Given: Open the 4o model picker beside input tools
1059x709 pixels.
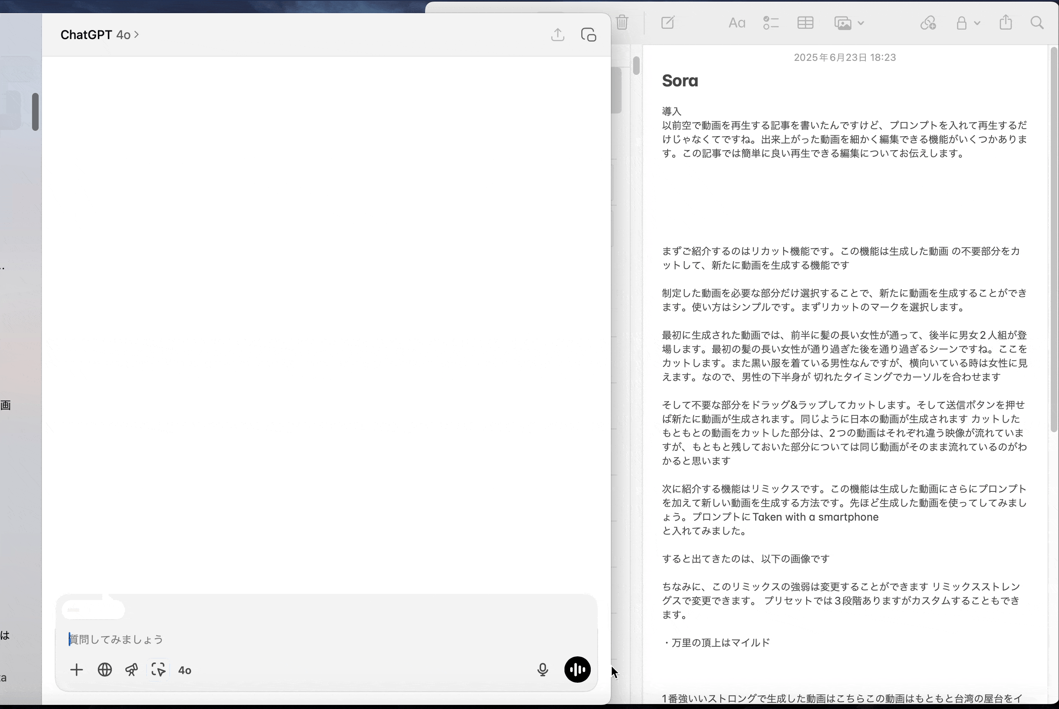Looking at the screenshot, I should point(185,670).
